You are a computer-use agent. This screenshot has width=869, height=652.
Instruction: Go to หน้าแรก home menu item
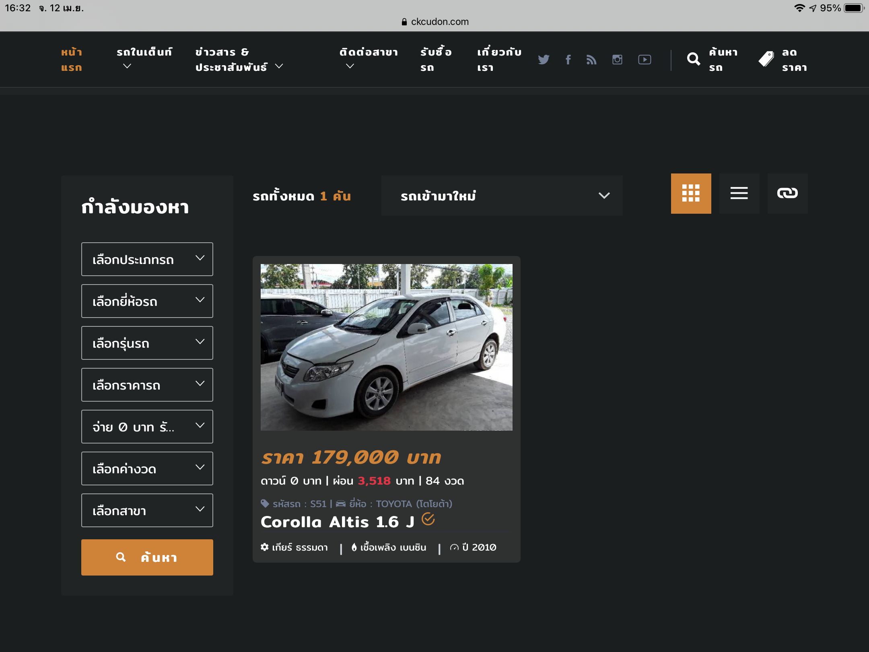[x=72, y=60]
